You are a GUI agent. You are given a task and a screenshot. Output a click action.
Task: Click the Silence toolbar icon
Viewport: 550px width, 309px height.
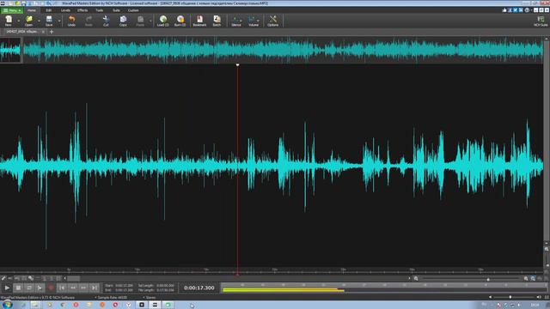tap(236, 21)
